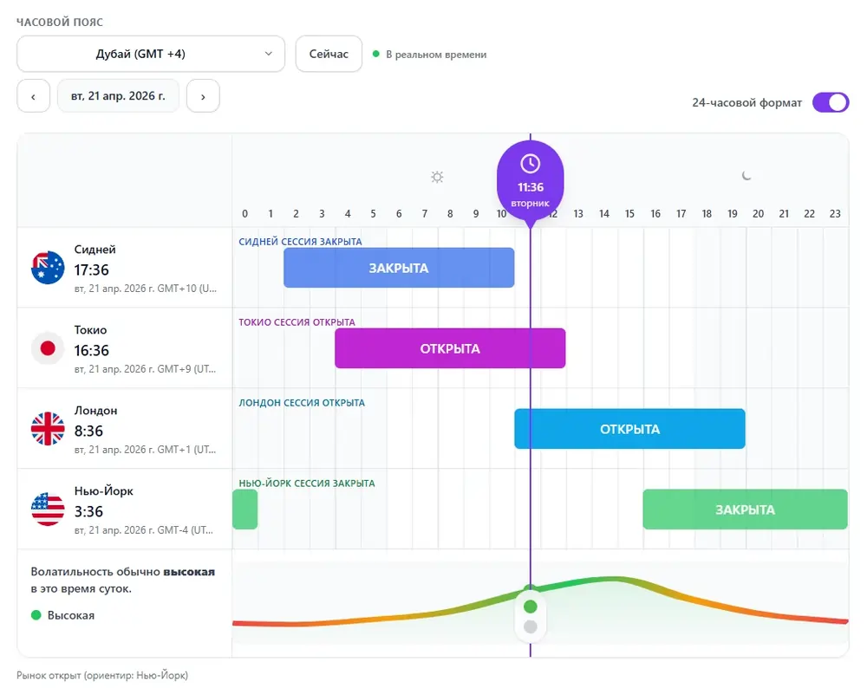Viewport: 867px width, 688px height.
Task: Click the moon icon above the timeline
Action: click(746, 176)
